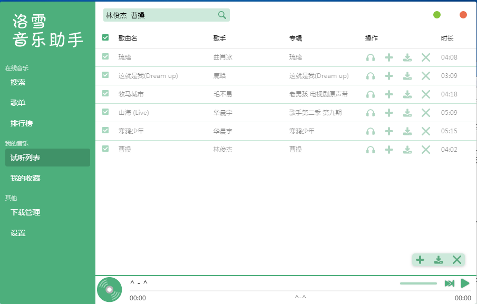Add 山海 (Live) with plus icon
The width and height of the screenshot is (477, 304).
coord(389,113)
